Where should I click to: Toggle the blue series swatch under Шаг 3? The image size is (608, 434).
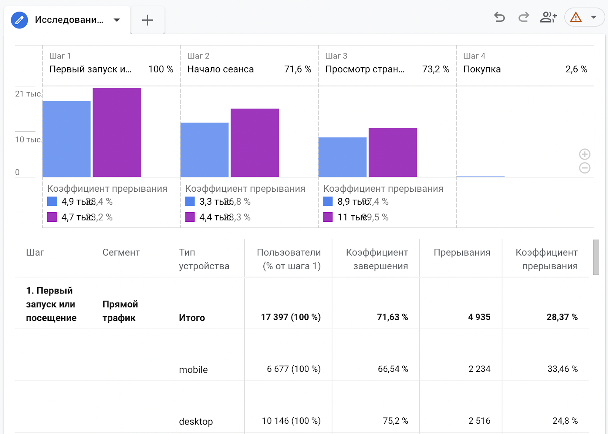click(x=327, y=201)
